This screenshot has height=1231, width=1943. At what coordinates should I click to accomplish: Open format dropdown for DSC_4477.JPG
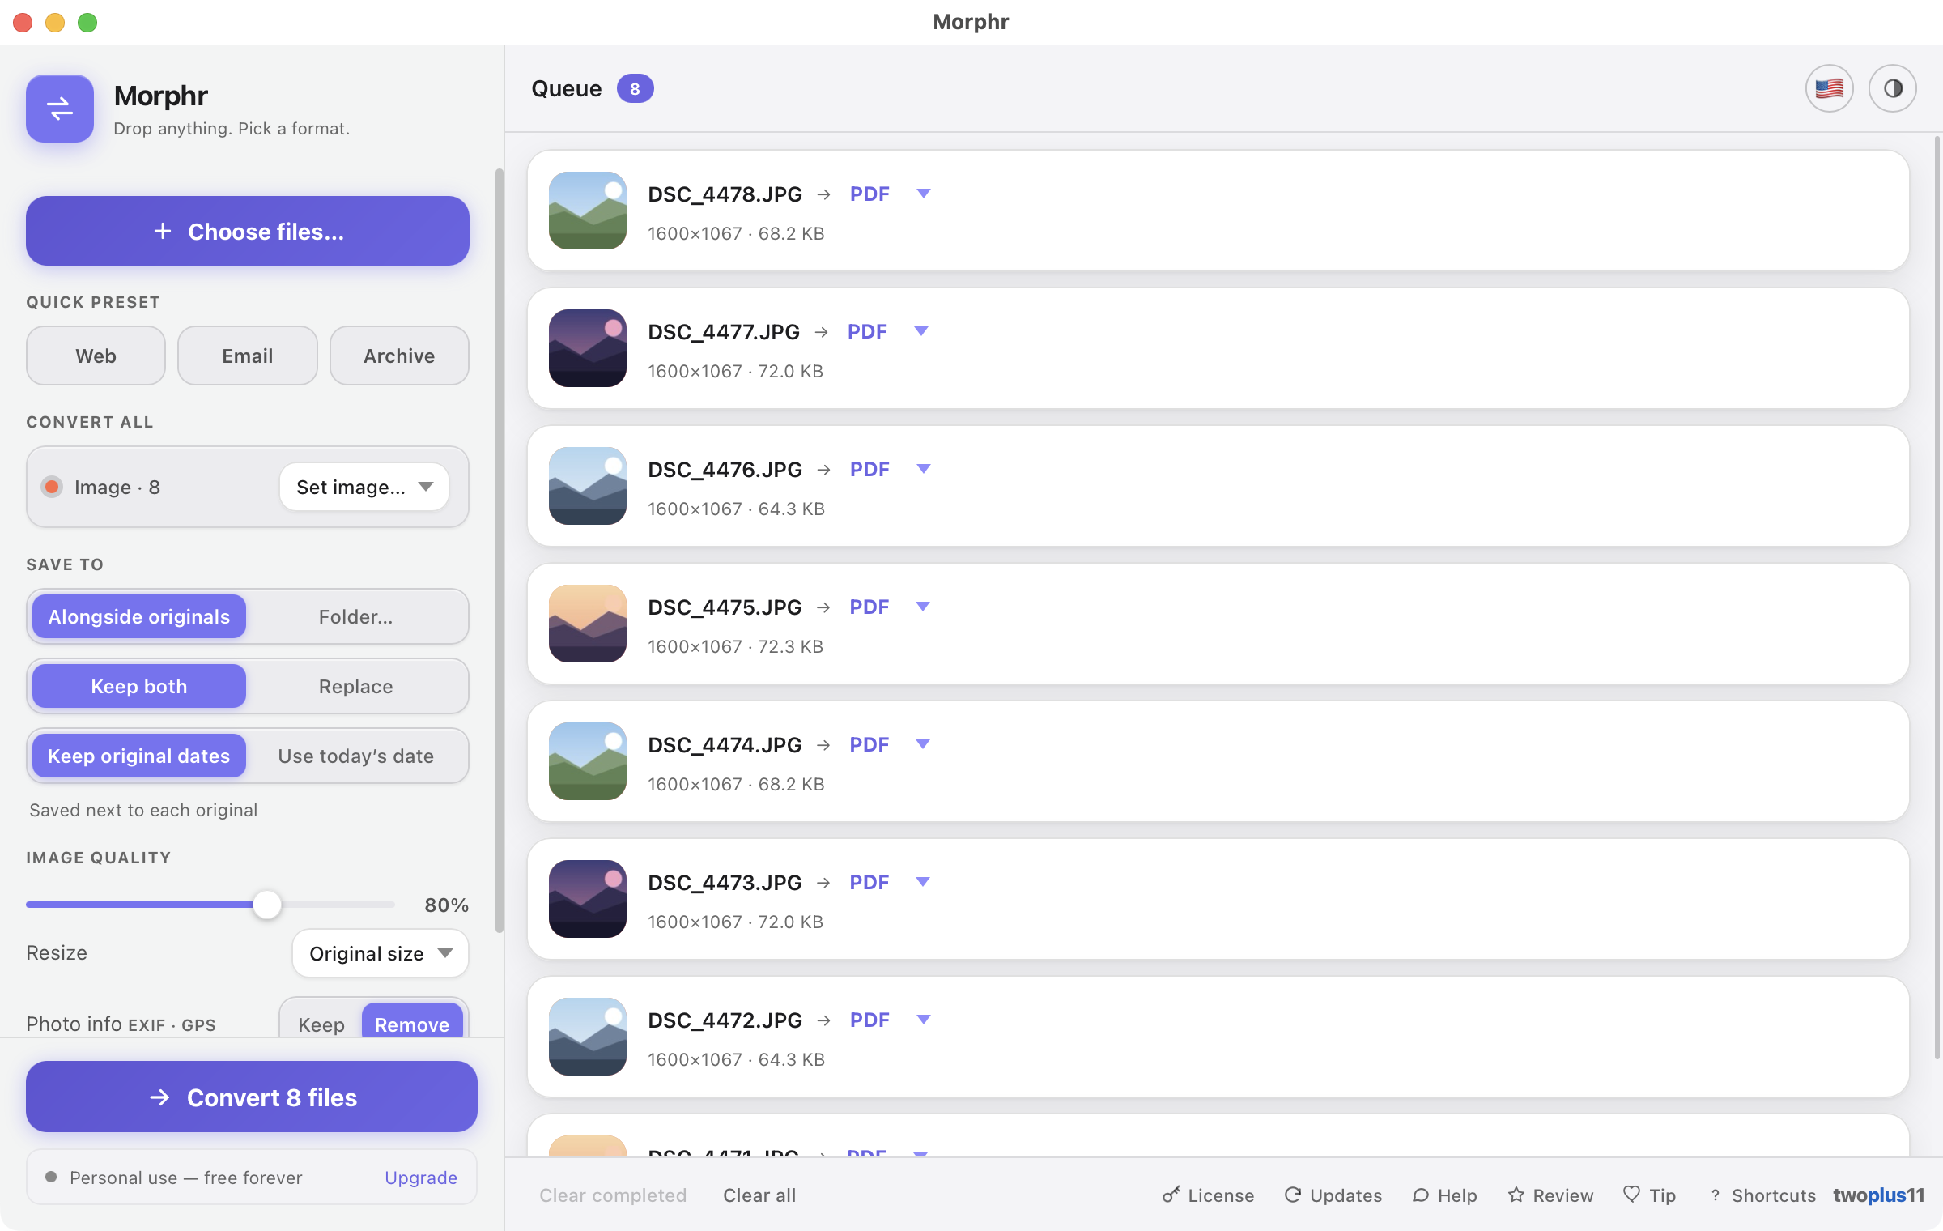(920, 331)
